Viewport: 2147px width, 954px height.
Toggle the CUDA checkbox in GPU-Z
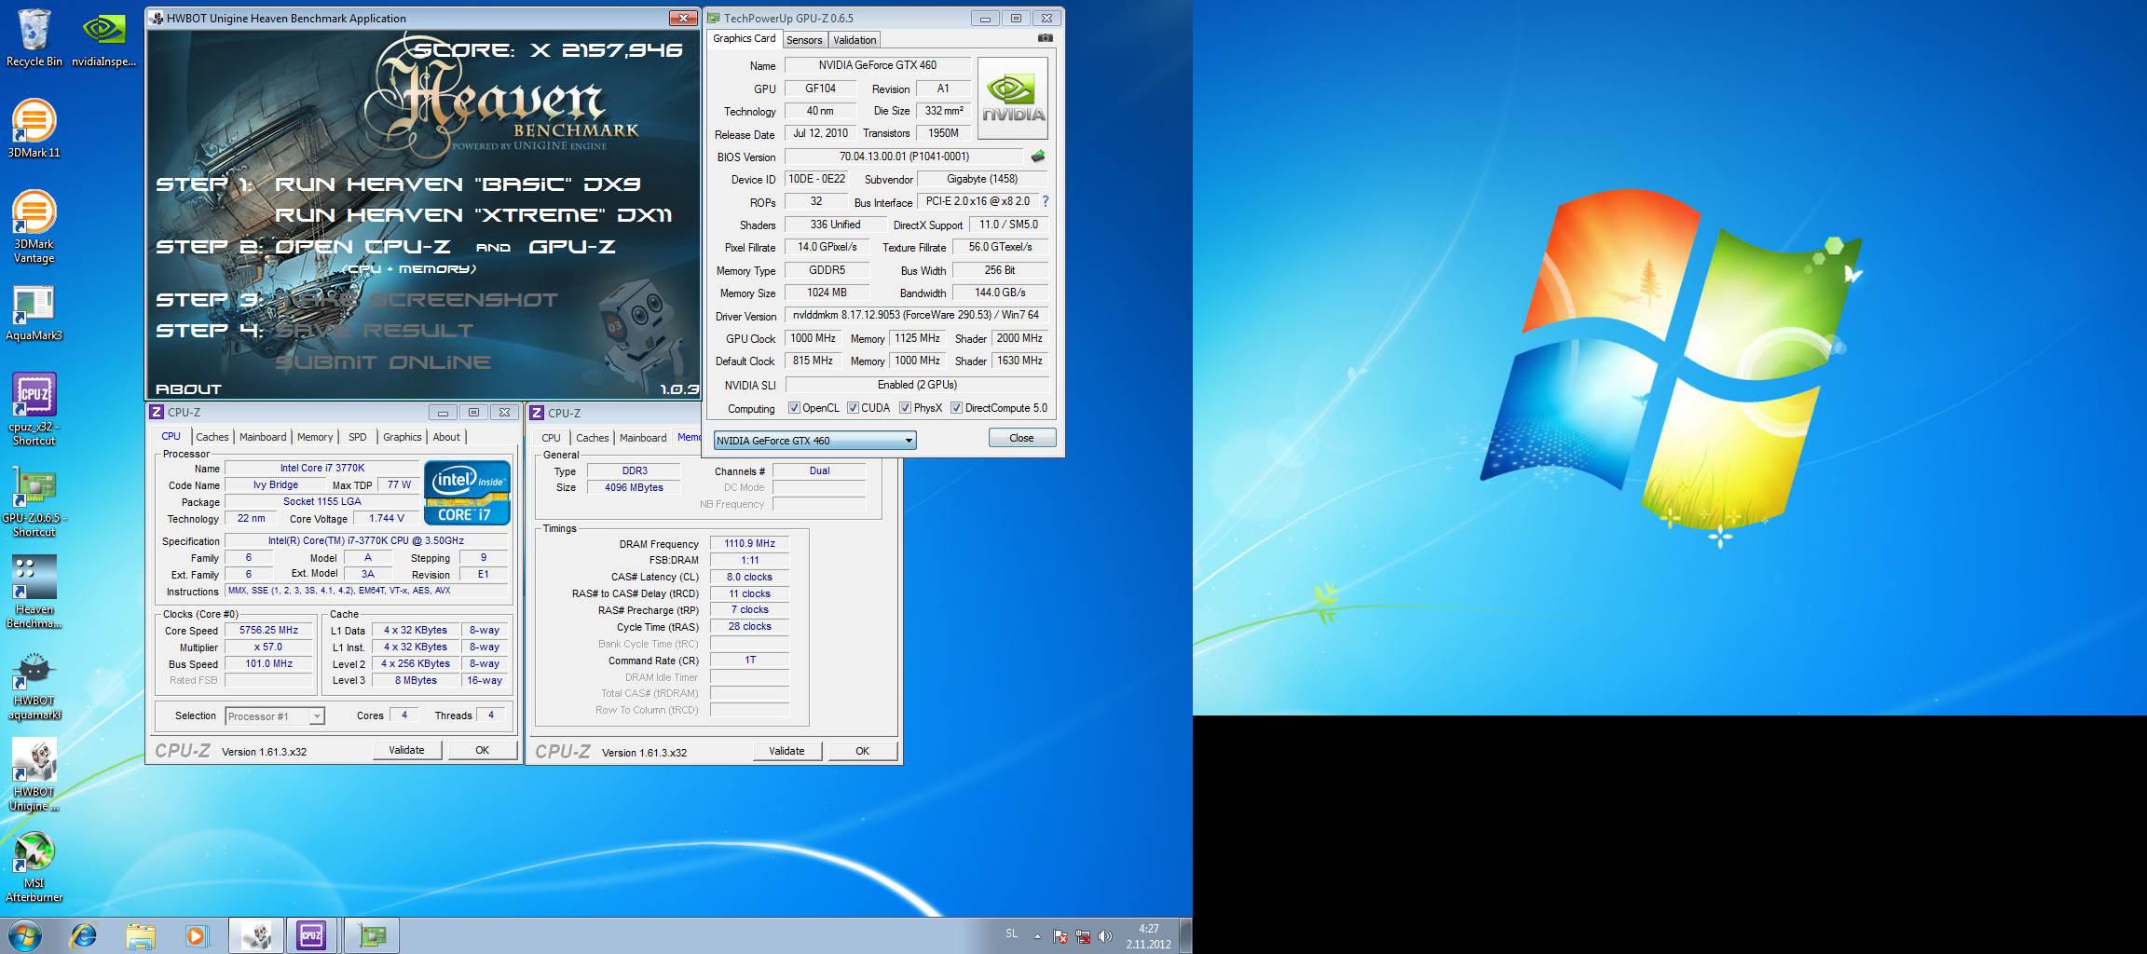click(x=853, y=408)
